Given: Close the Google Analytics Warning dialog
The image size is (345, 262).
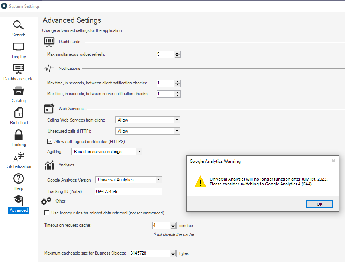Looking at the screenshot, I should tap(333, 161).
